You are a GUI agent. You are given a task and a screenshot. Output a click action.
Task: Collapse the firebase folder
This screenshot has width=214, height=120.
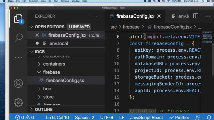click(39, 72)
